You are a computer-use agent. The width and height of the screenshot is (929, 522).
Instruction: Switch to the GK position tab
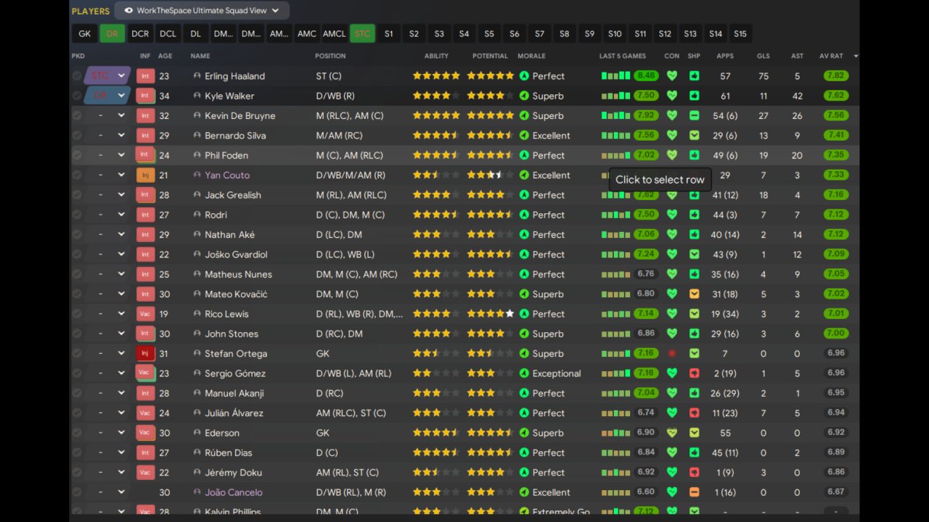[x=85, y=33]
